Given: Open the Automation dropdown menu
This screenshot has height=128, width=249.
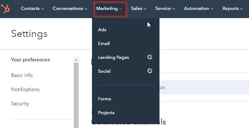Looking at the screenshot, I should point(199,9).
